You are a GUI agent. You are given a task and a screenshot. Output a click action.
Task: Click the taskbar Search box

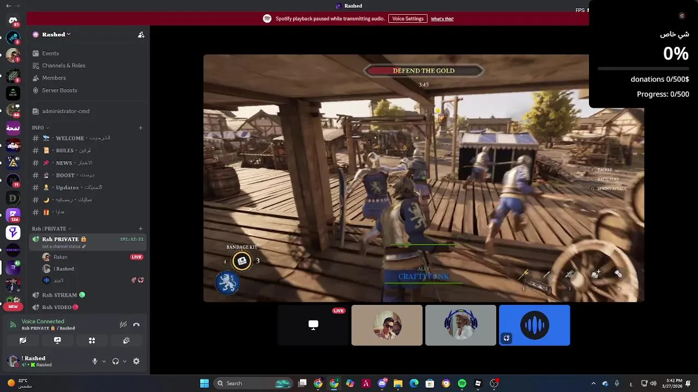pos(252,383)
